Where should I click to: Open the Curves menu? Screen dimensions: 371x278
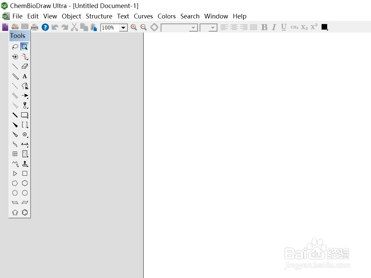pyautogui.click(x=143, y=16)
